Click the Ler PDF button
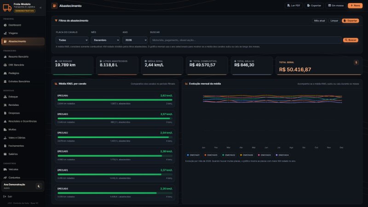This screenshot has width=368, height=207. [294, 6]
